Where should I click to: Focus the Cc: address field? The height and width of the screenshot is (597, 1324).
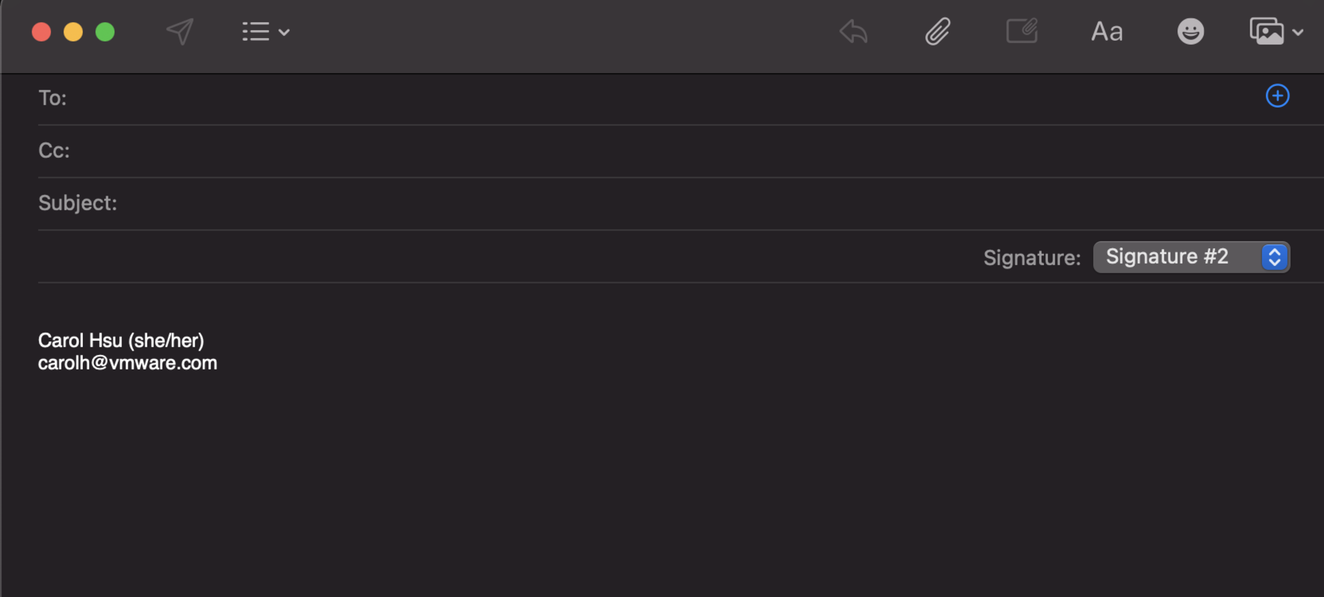(x=646, y=151)
